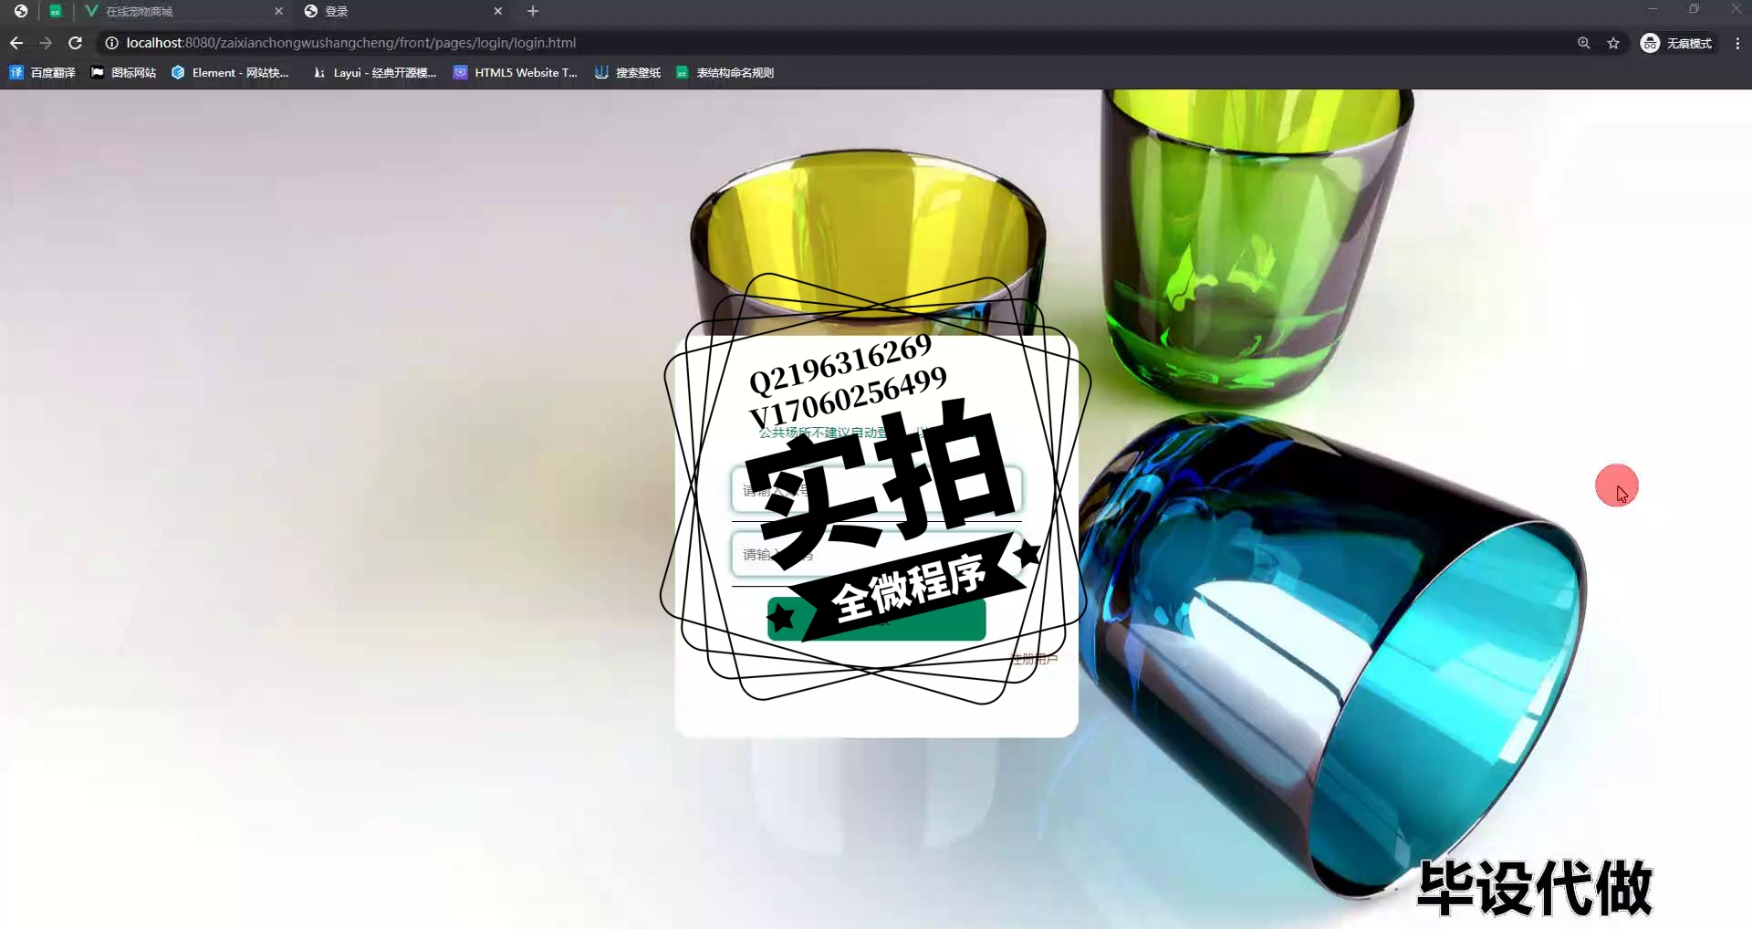Open the Layui bookmark
This screenshot has width=1752, height=929.
pos(374,72)
